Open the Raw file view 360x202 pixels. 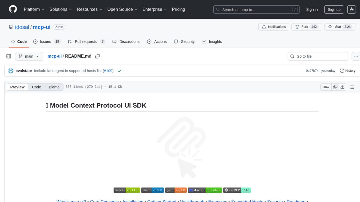point(326,87)
